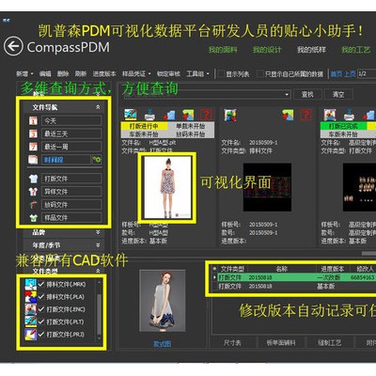
Task: Click the 刷新 toolbar command
Action: 81,74
